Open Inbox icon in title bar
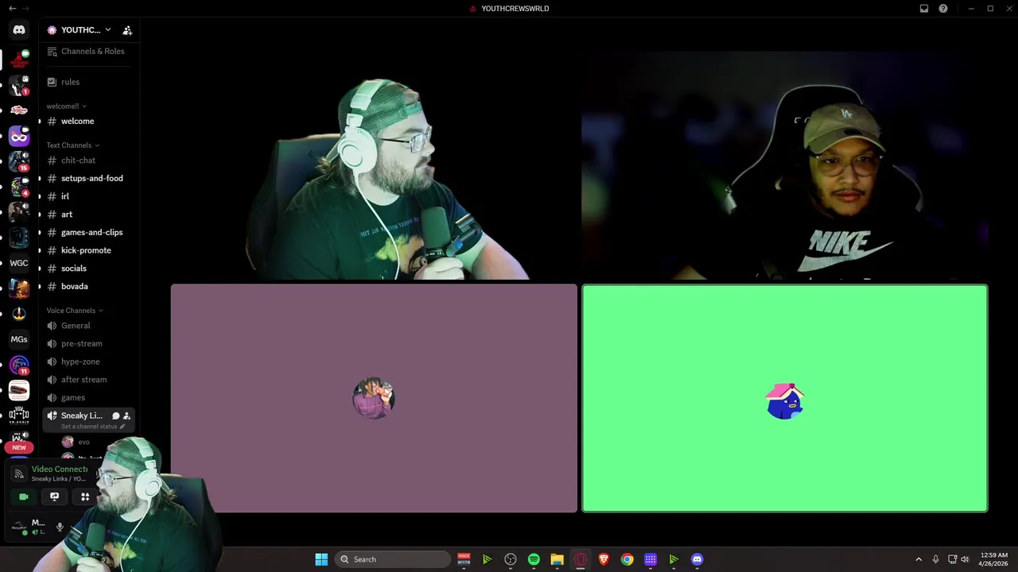Screen dimensions: 1018x572 pos(924,9)
